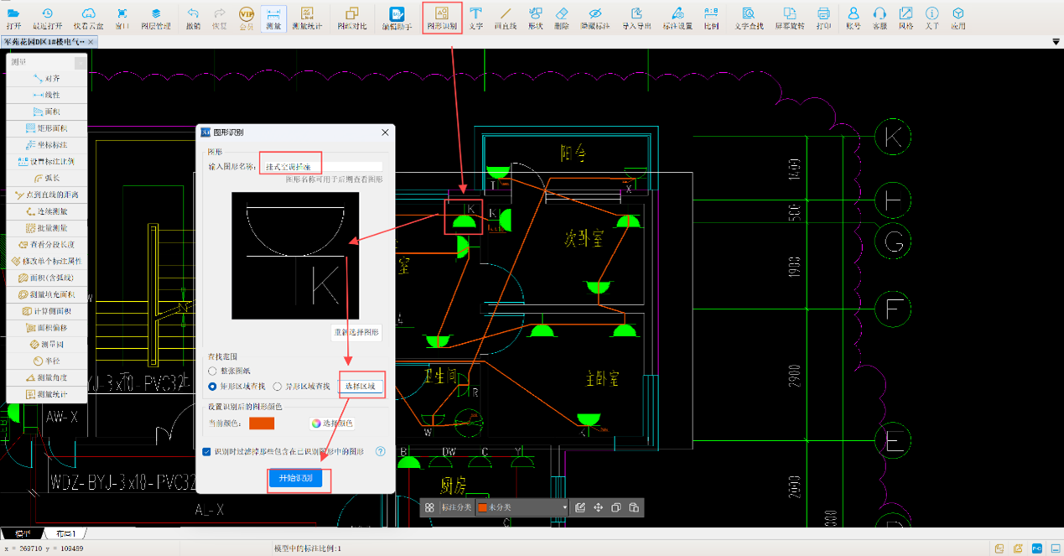The image size is (1064, 556).
Task: Click the 打印 printer icon
Action: [x=823, y=17]
